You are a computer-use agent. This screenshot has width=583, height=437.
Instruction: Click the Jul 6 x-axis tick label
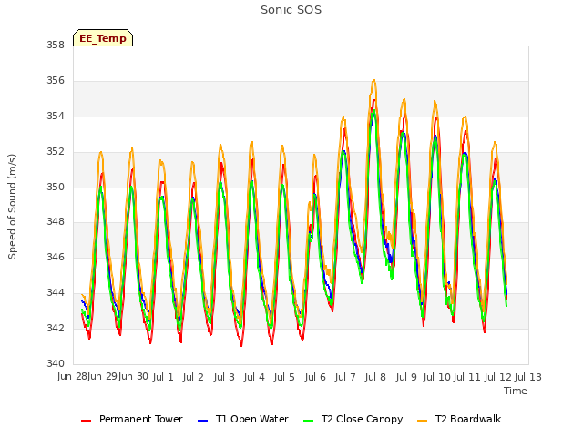click(315, 377)
